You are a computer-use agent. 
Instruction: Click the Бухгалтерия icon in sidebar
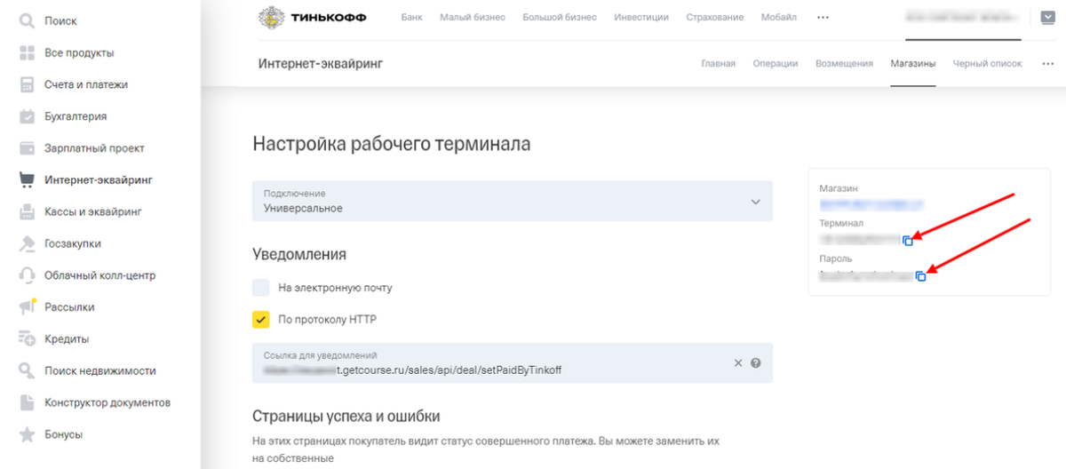coord(27,116)
